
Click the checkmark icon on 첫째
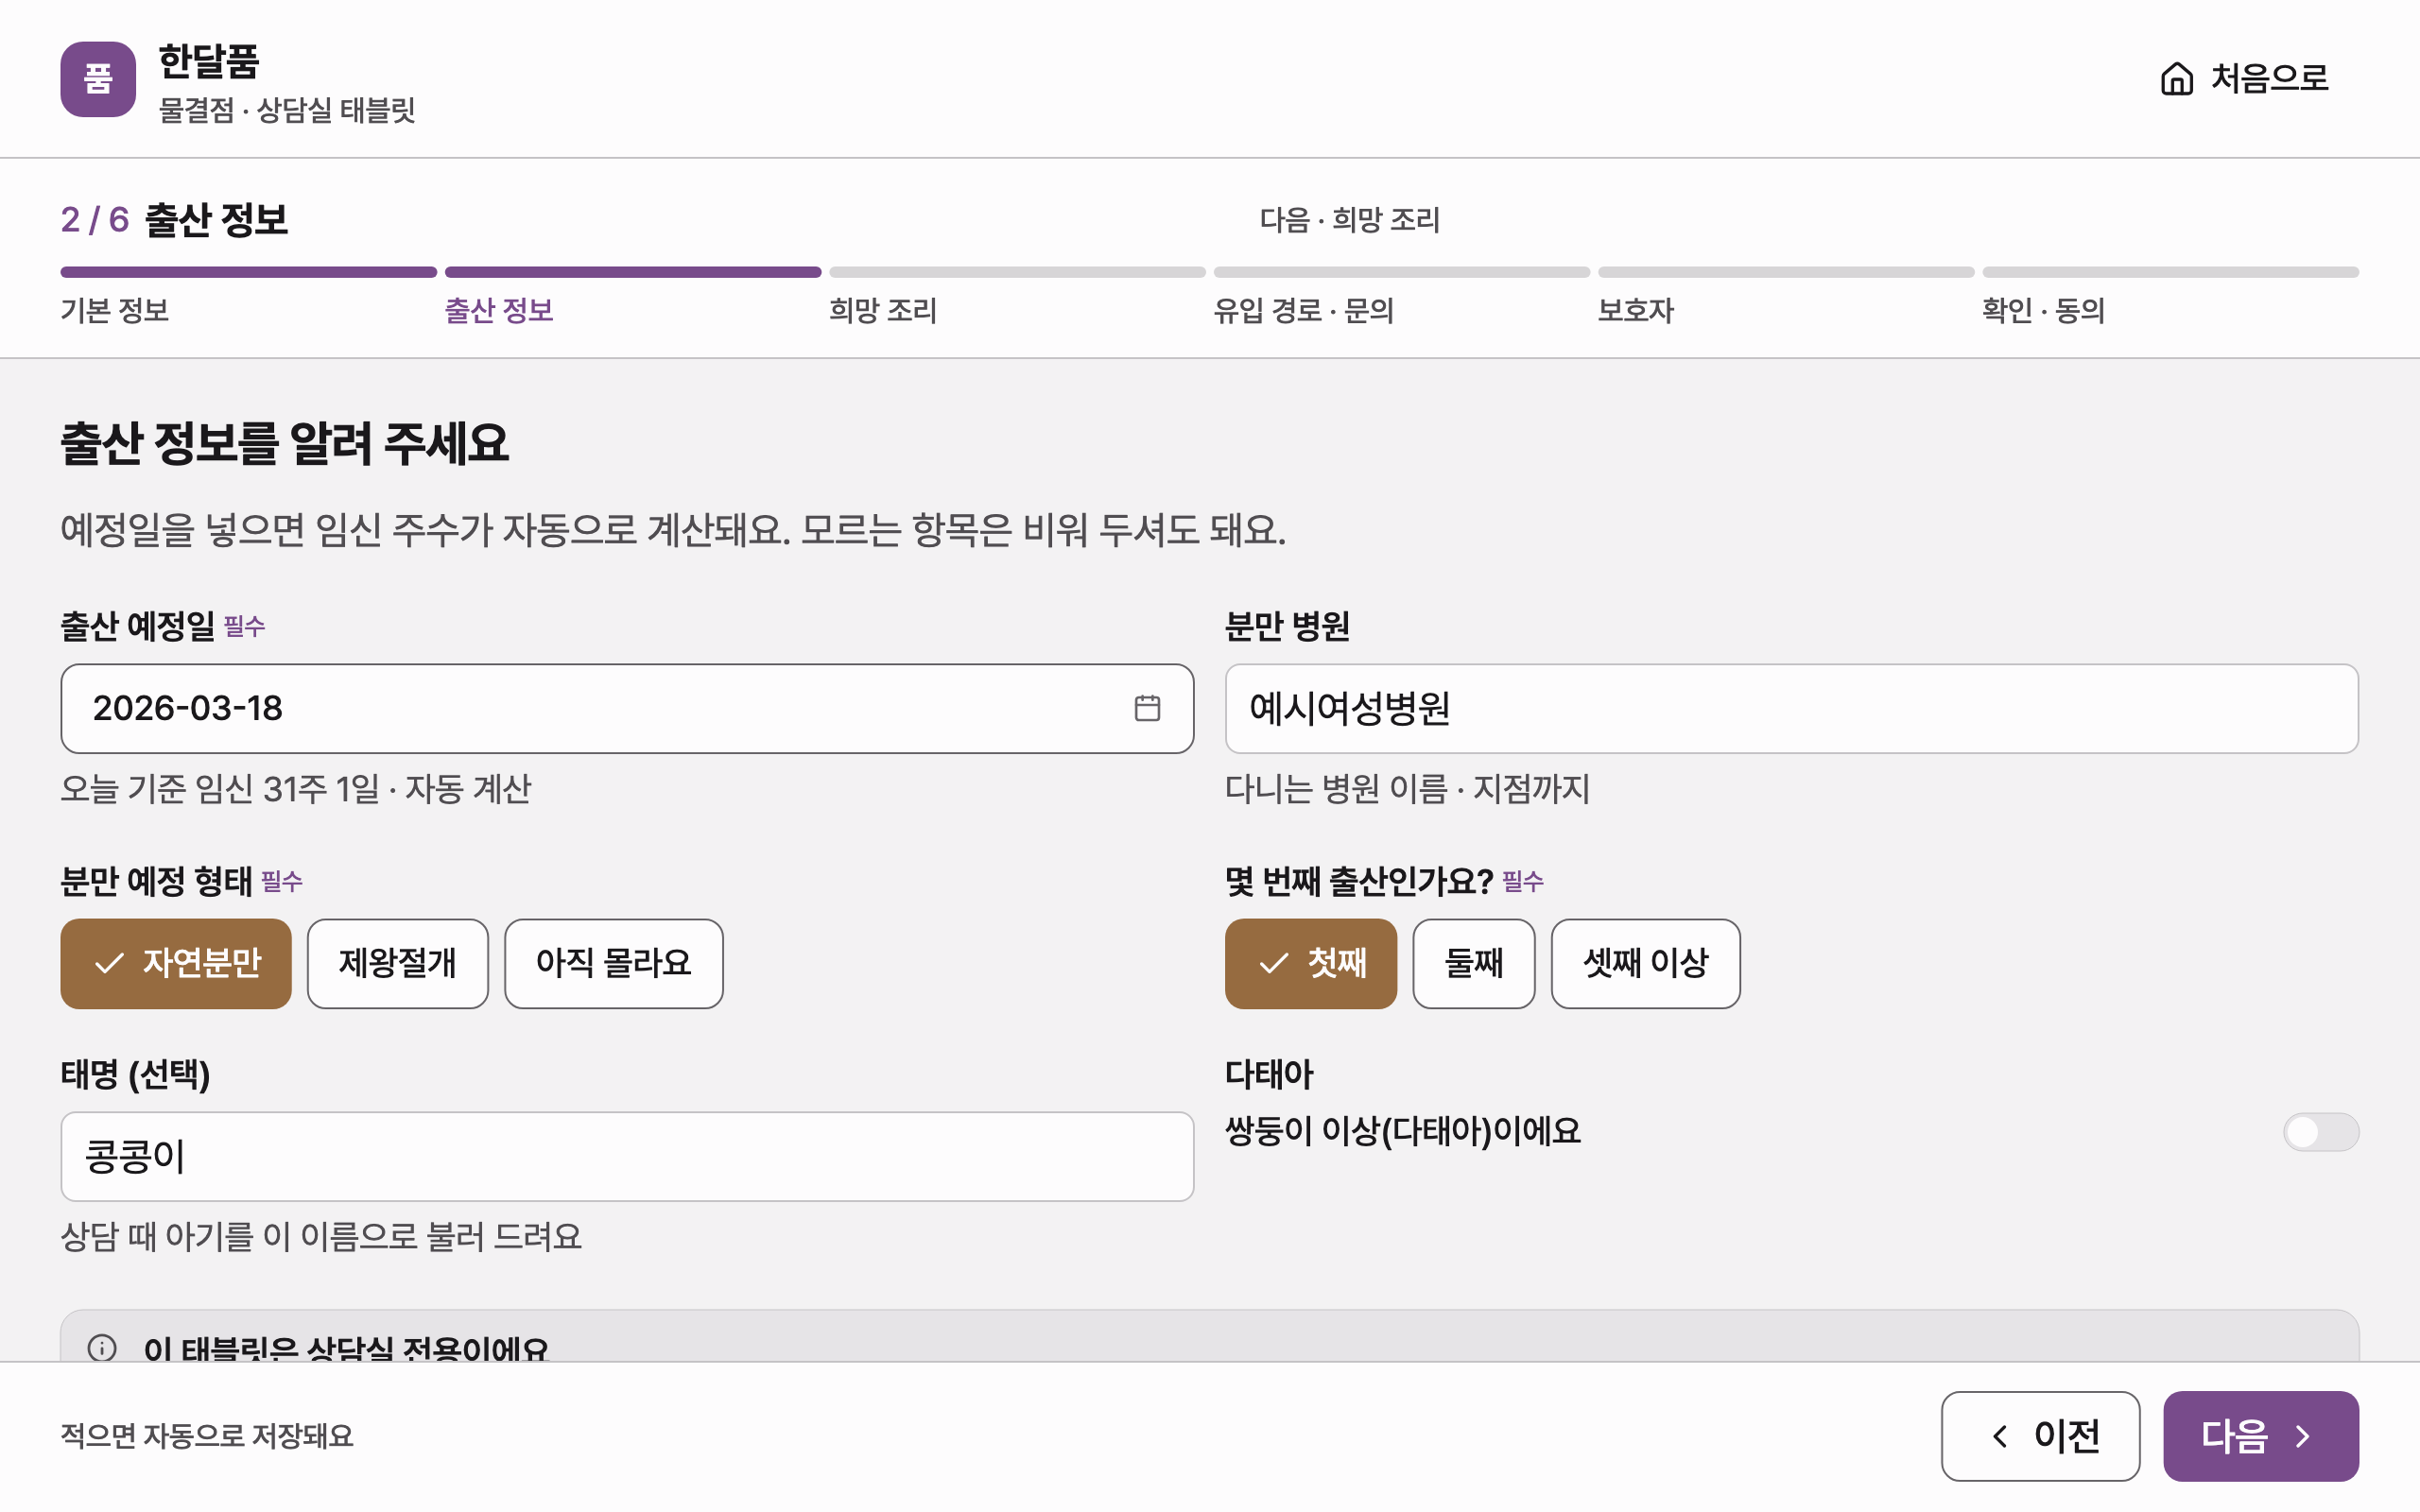tap(1273, 963)
